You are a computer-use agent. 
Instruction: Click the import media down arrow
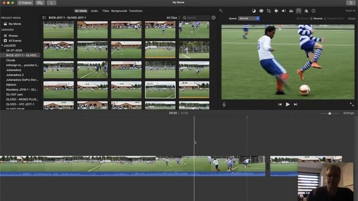(51, 3)
